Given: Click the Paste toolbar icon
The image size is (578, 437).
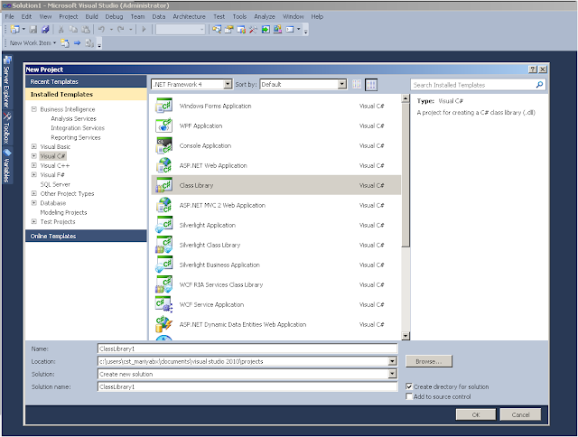Looking at the screenshot, I should 86,30.
